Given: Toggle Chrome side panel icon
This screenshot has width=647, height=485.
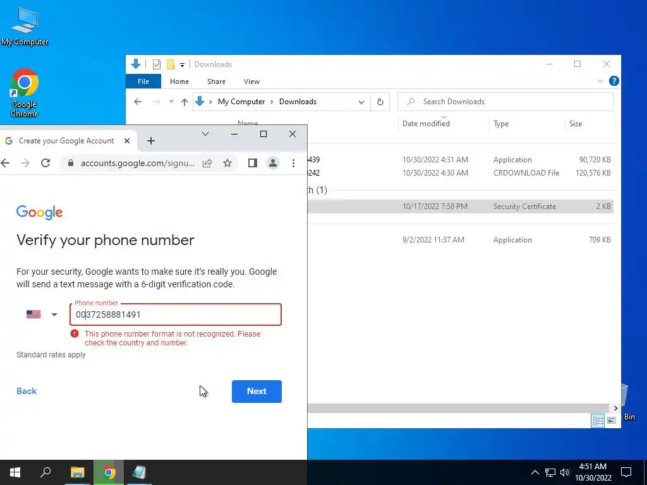Looking at the screenshot, I should [x=253, y=164].
